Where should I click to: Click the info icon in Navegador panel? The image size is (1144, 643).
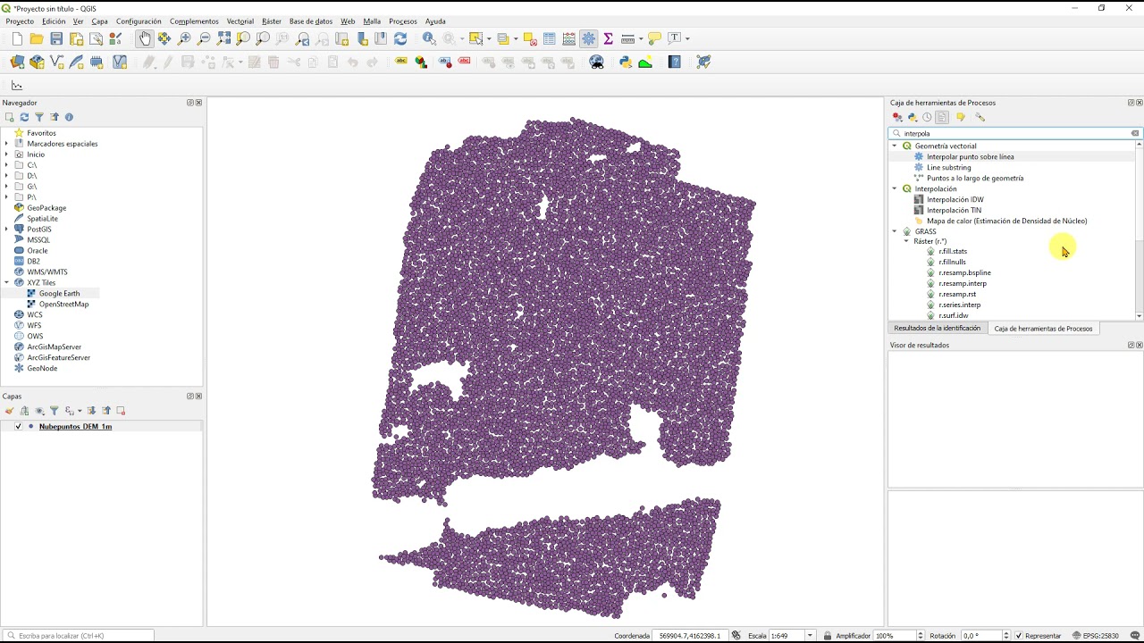coord(69,117)
